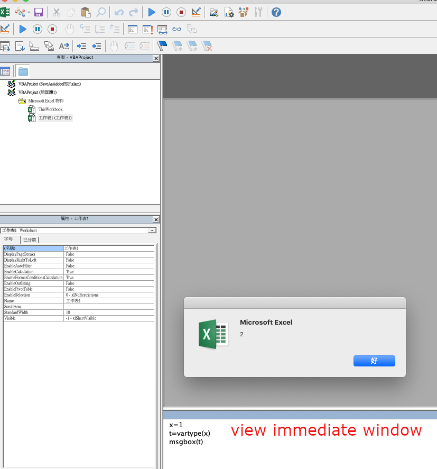The image size is (437, 469).
Task: Click the Help question mark icon
Action: point(276,12)
